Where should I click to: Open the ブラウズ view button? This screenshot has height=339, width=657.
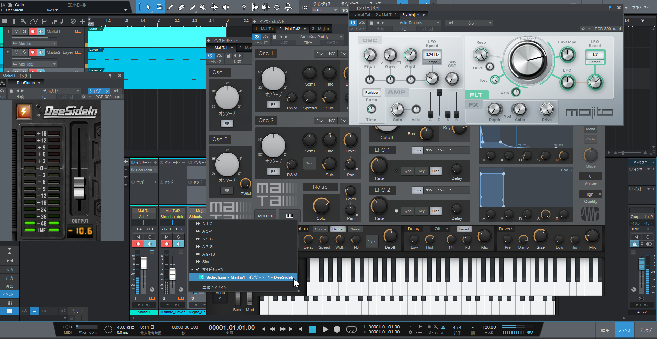(x=645, y=330)
